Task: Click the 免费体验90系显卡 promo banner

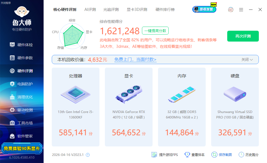Action: (x=22, y=148)
